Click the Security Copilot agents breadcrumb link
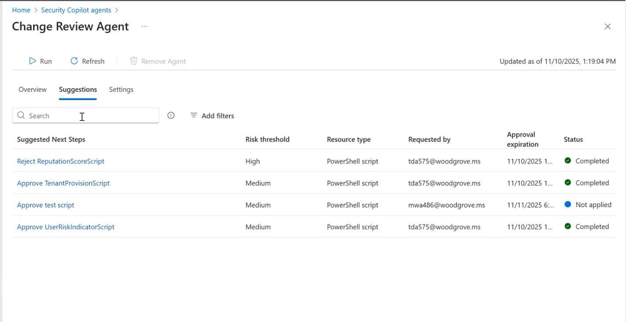The height and width of the screenshot is (322, 626). click(x=76, y=10)
